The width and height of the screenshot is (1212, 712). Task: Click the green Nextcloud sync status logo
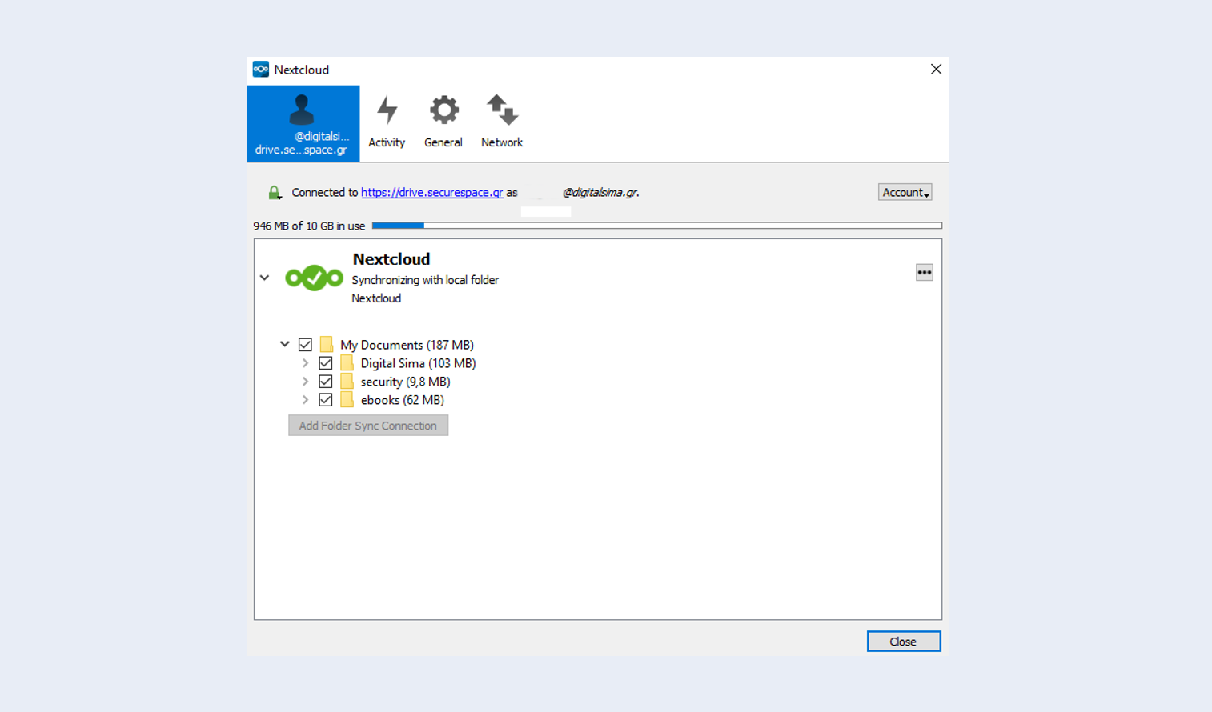click(x=314, y=278)
